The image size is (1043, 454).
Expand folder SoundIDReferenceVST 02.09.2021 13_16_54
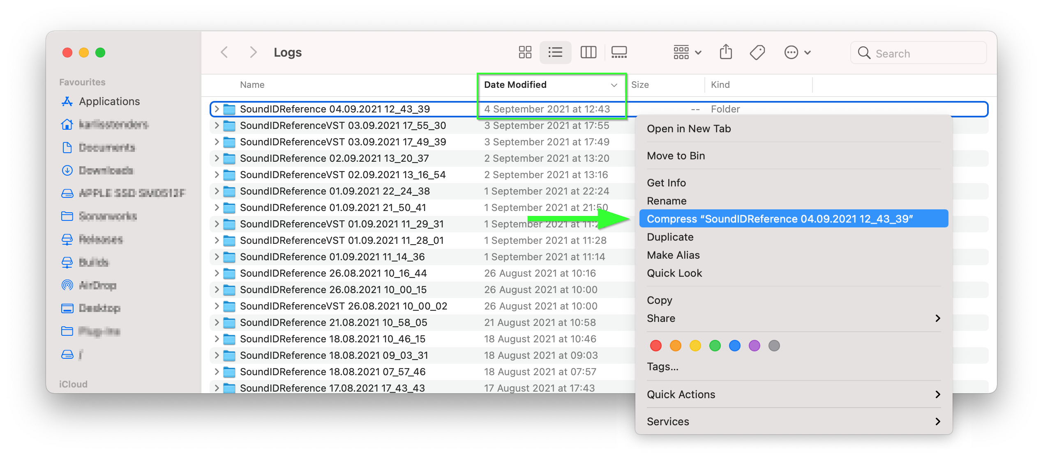tap(217, 175)
